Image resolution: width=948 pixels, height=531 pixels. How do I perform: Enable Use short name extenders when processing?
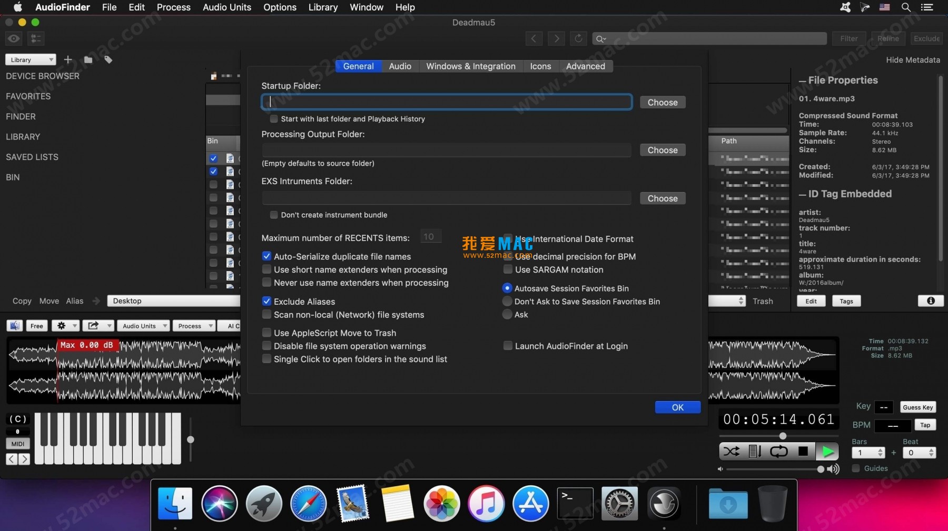point(267,269)
